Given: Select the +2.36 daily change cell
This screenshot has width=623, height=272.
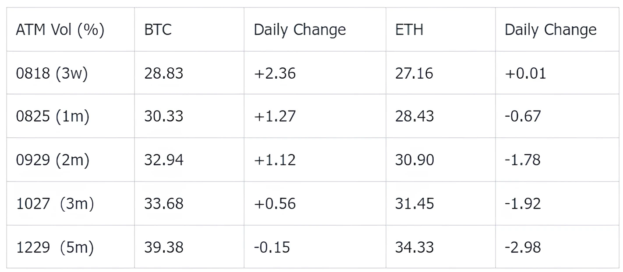Looking at the screenshot, I should pyautogui.click(x=275, y=73).
